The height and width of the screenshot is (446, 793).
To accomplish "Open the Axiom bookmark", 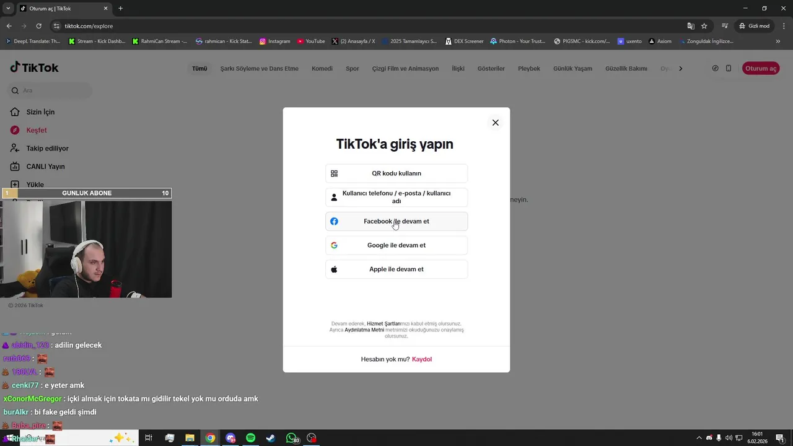I will pyautogui.click(x=660, y=41).
